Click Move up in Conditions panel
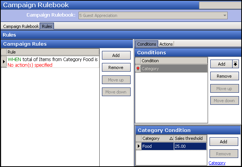Viewport: 242px width, 167px height. click(224, 89)
